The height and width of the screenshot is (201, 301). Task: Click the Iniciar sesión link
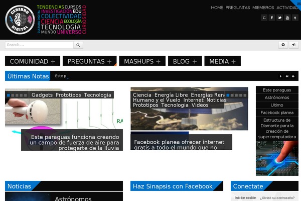point(245,197)
